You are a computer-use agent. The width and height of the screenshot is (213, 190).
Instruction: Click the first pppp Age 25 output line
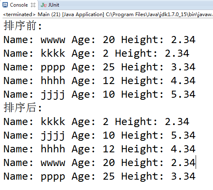pyautogui.click(x=99, y=67)
